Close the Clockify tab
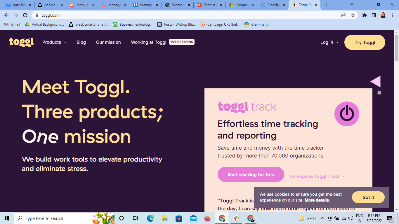Image resolution: width=399 pixels, height=224 pixels. pos(284,5)
